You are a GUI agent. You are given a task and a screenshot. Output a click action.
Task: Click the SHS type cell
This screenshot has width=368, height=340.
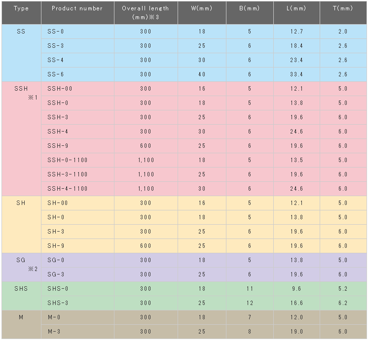click(21, 289)
